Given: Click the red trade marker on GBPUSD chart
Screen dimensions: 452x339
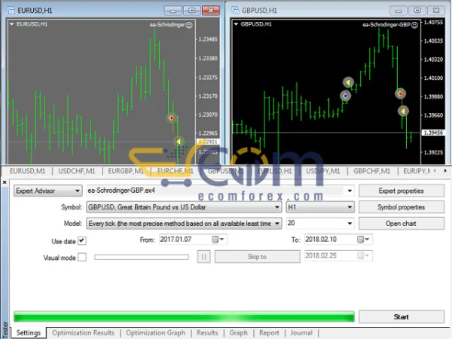Looking at the screenshot, I should pyautogui.click(x=400, y=93).
